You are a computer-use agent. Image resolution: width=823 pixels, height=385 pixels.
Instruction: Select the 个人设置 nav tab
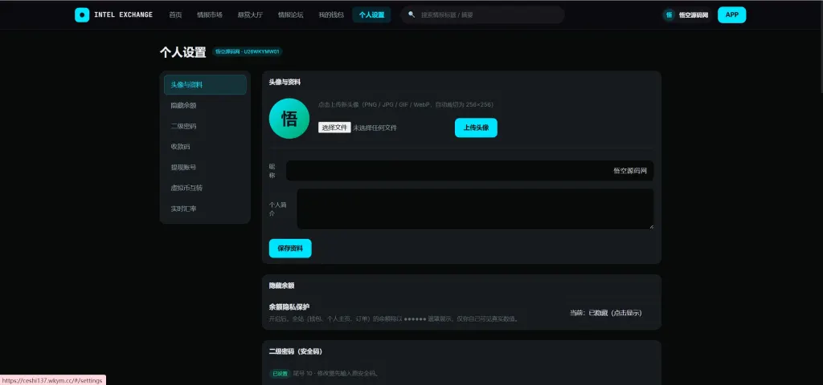pyautogui.click(x=371, y=14)
